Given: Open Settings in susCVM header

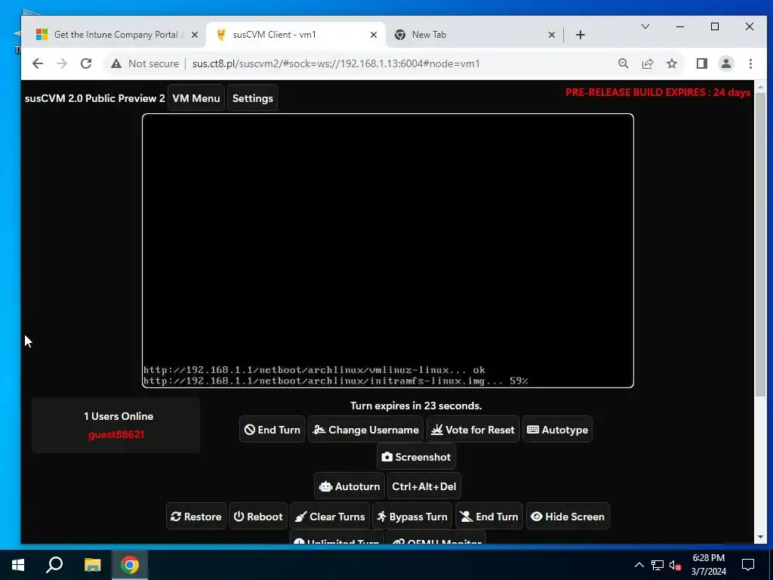Looking at the screenshot, I should 252,98.
